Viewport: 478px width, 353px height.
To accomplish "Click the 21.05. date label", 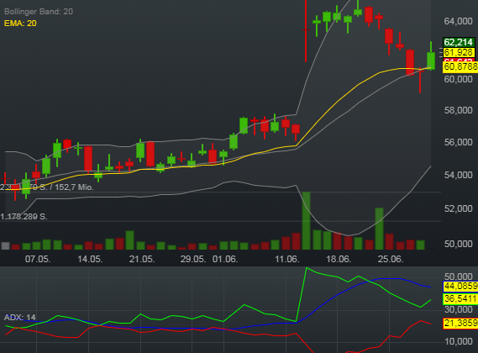I will click(x=142, y=260).
